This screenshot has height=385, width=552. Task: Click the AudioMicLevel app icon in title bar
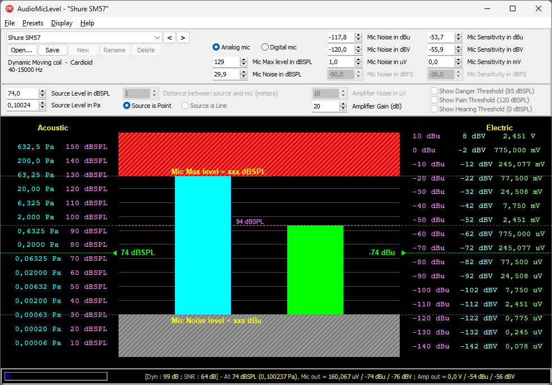(x=9, y=8)
